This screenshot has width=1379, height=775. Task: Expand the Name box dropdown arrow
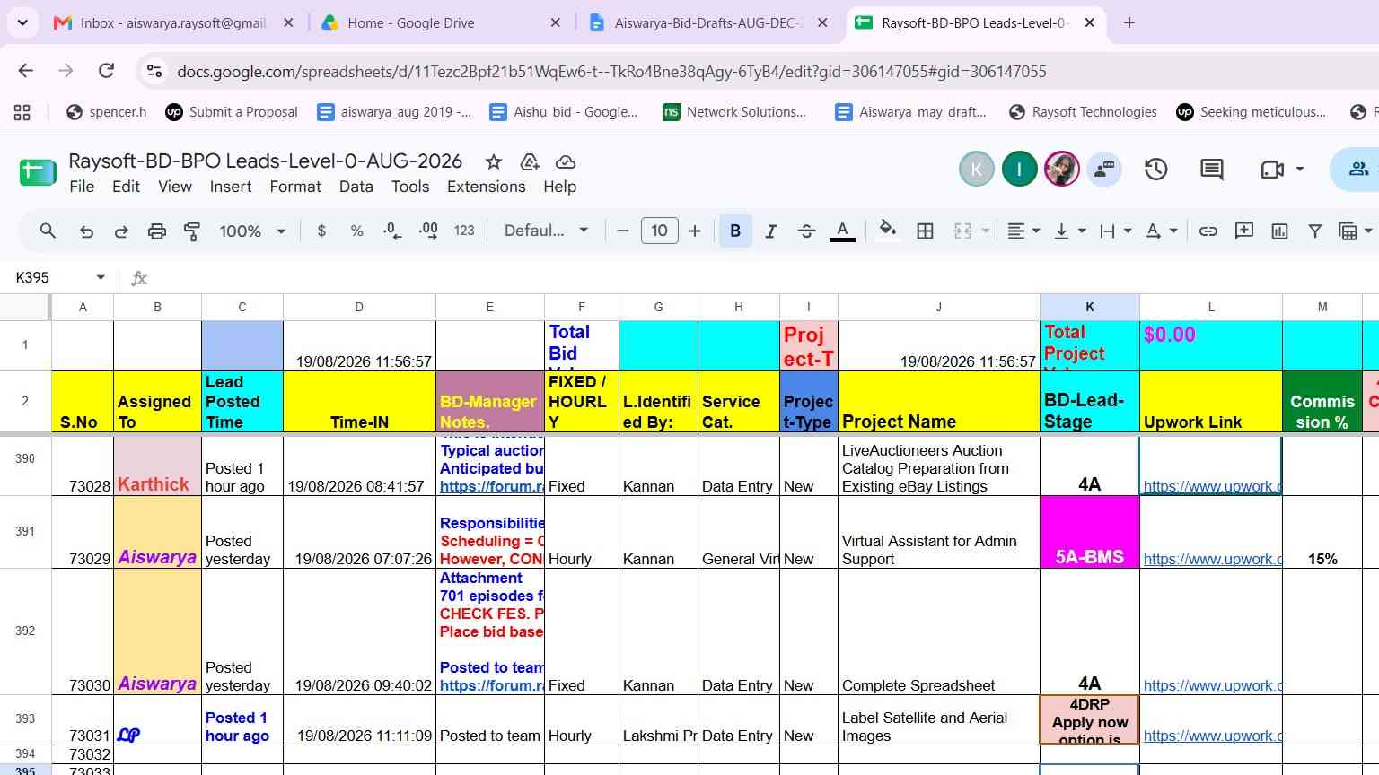click(101, 278)
